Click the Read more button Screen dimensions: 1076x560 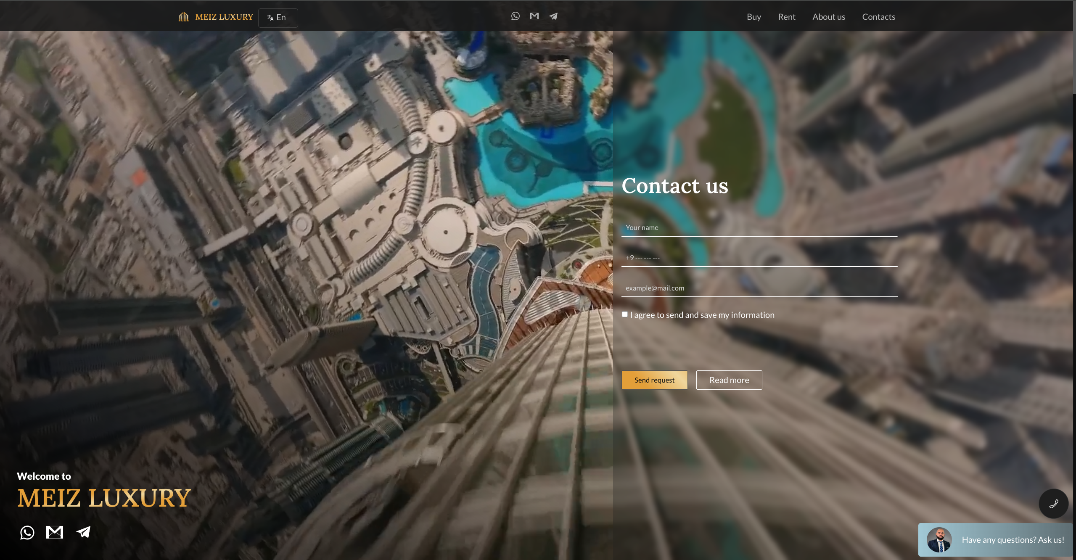tap(729, 380)
